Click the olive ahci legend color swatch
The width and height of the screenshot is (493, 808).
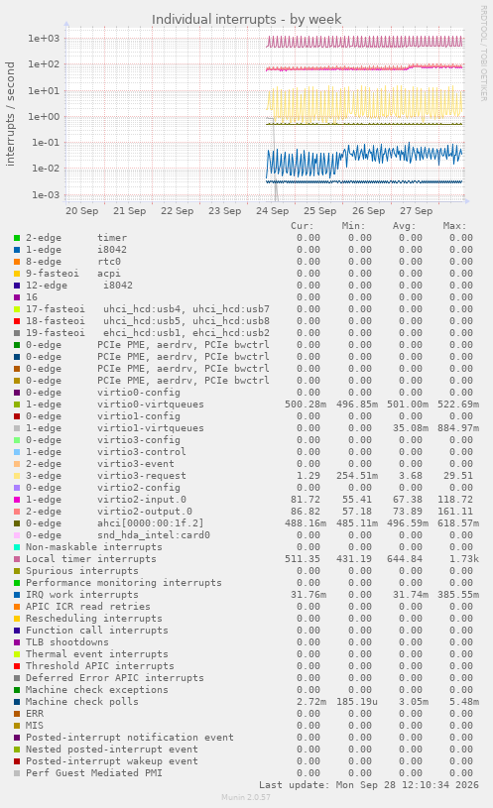tap(17, 523)
